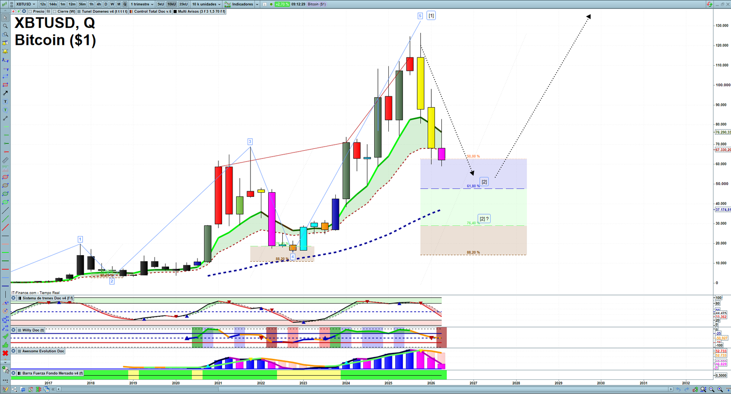This screenshot has width=731, height=394.
Task: Select the green checkmark icon
Action: click(5, 336)
